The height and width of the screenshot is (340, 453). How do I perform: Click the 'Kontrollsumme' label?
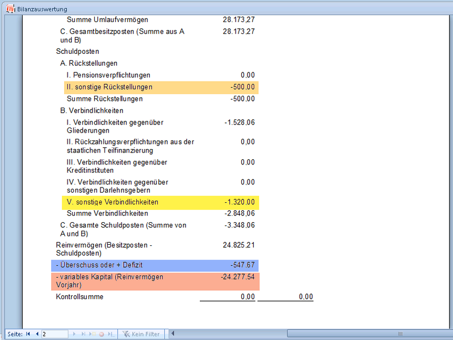pos(79,297)
